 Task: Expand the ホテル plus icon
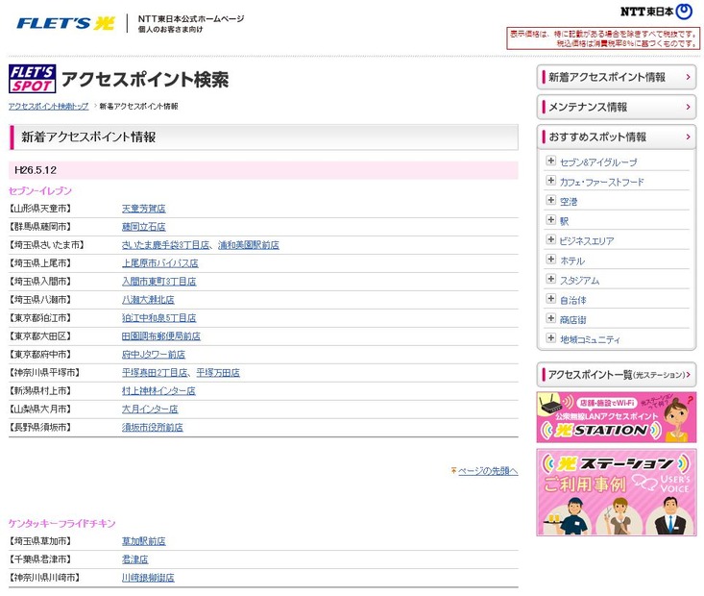pos(550,260)
